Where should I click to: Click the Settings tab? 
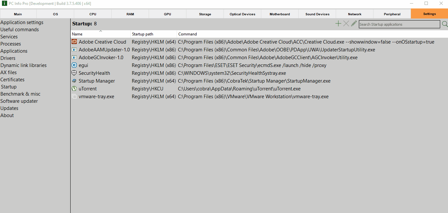429,14
